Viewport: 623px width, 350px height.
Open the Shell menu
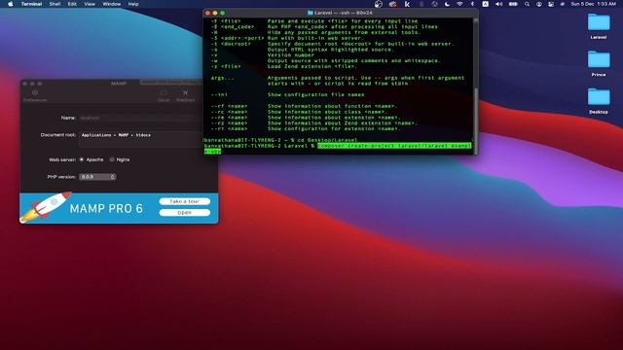coord(55,4)
